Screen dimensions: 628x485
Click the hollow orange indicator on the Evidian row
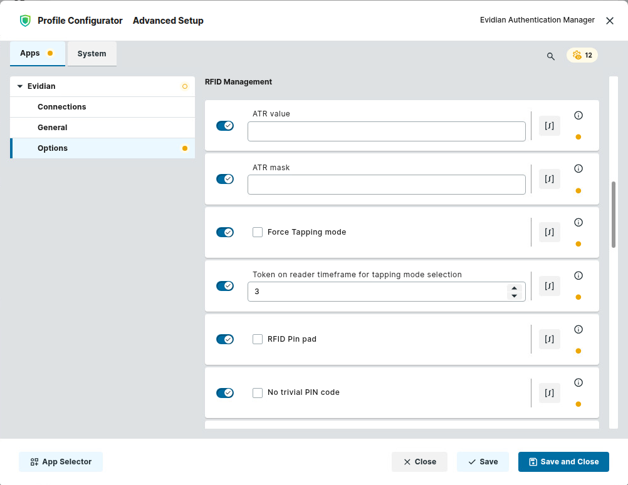click(x=185, y=86)
